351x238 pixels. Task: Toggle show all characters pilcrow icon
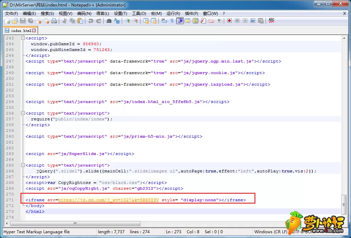pyautogui.click(x=172, y=21)
